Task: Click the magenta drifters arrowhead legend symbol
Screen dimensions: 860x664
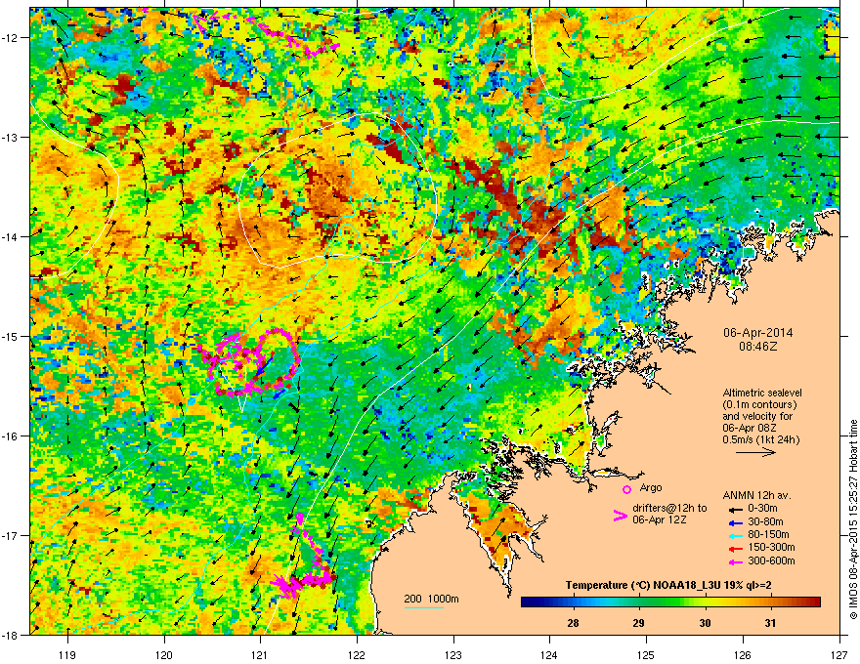Action: point(620,516)
